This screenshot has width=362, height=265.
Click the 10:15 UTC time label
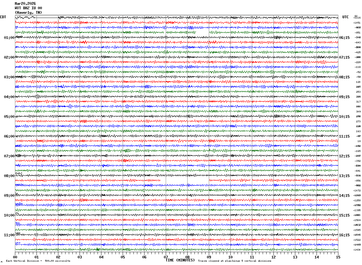tap(344, 117)
